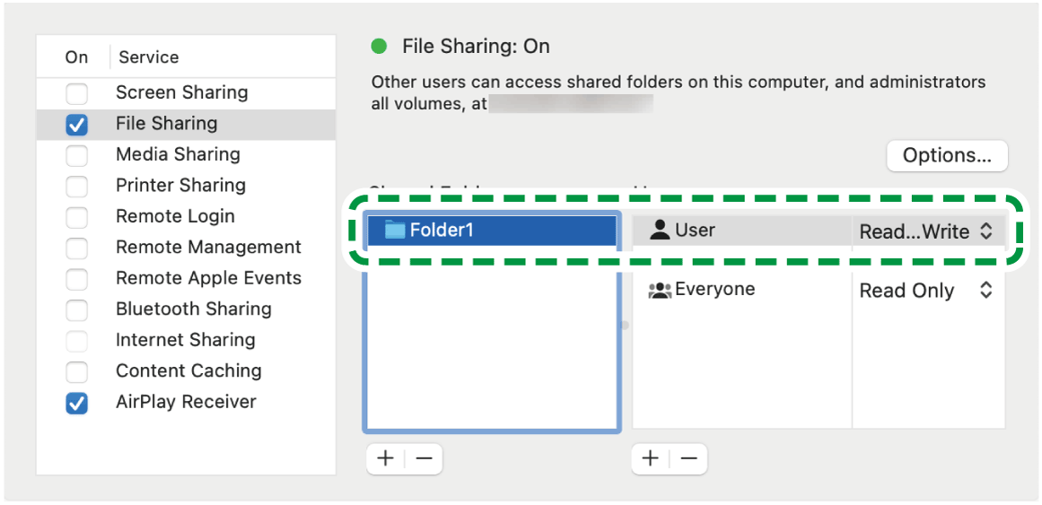Uncheck the AirPlay Receiver checkbox
1042x505 pixels.
pos(77,403)
